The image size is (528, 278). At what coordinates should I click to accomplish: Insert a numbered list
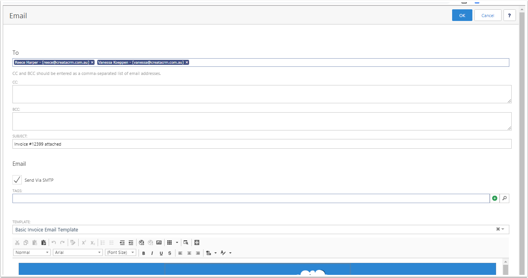[x=103, y=243]
